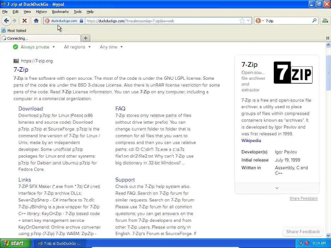Click the 7-Zip heading in info box
The height and width of the screenshot is (248, 331).
click(250, 65)
